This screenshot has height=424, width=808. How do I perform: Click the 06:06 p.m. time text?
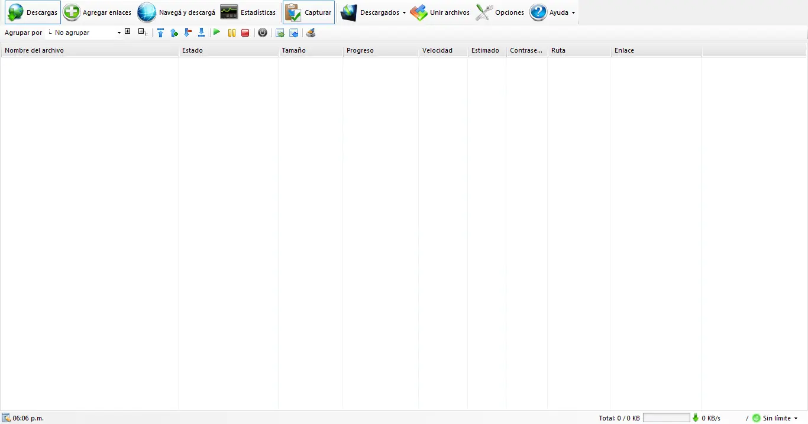[28, 418]
